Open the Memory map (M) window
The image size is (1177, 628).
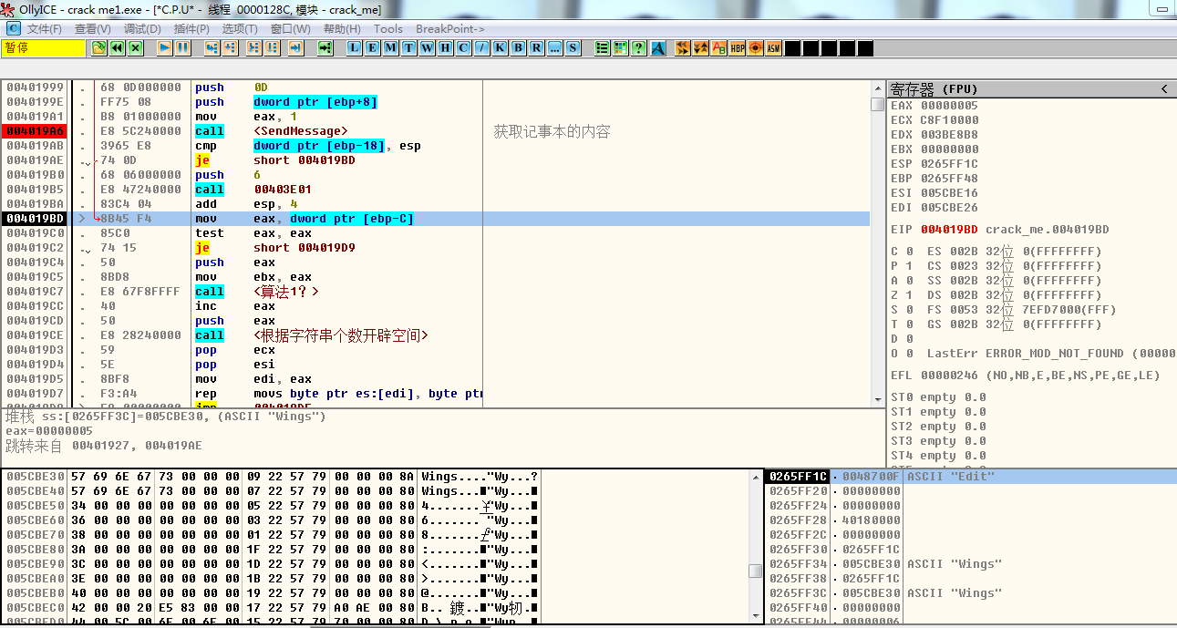click(391, 47)
